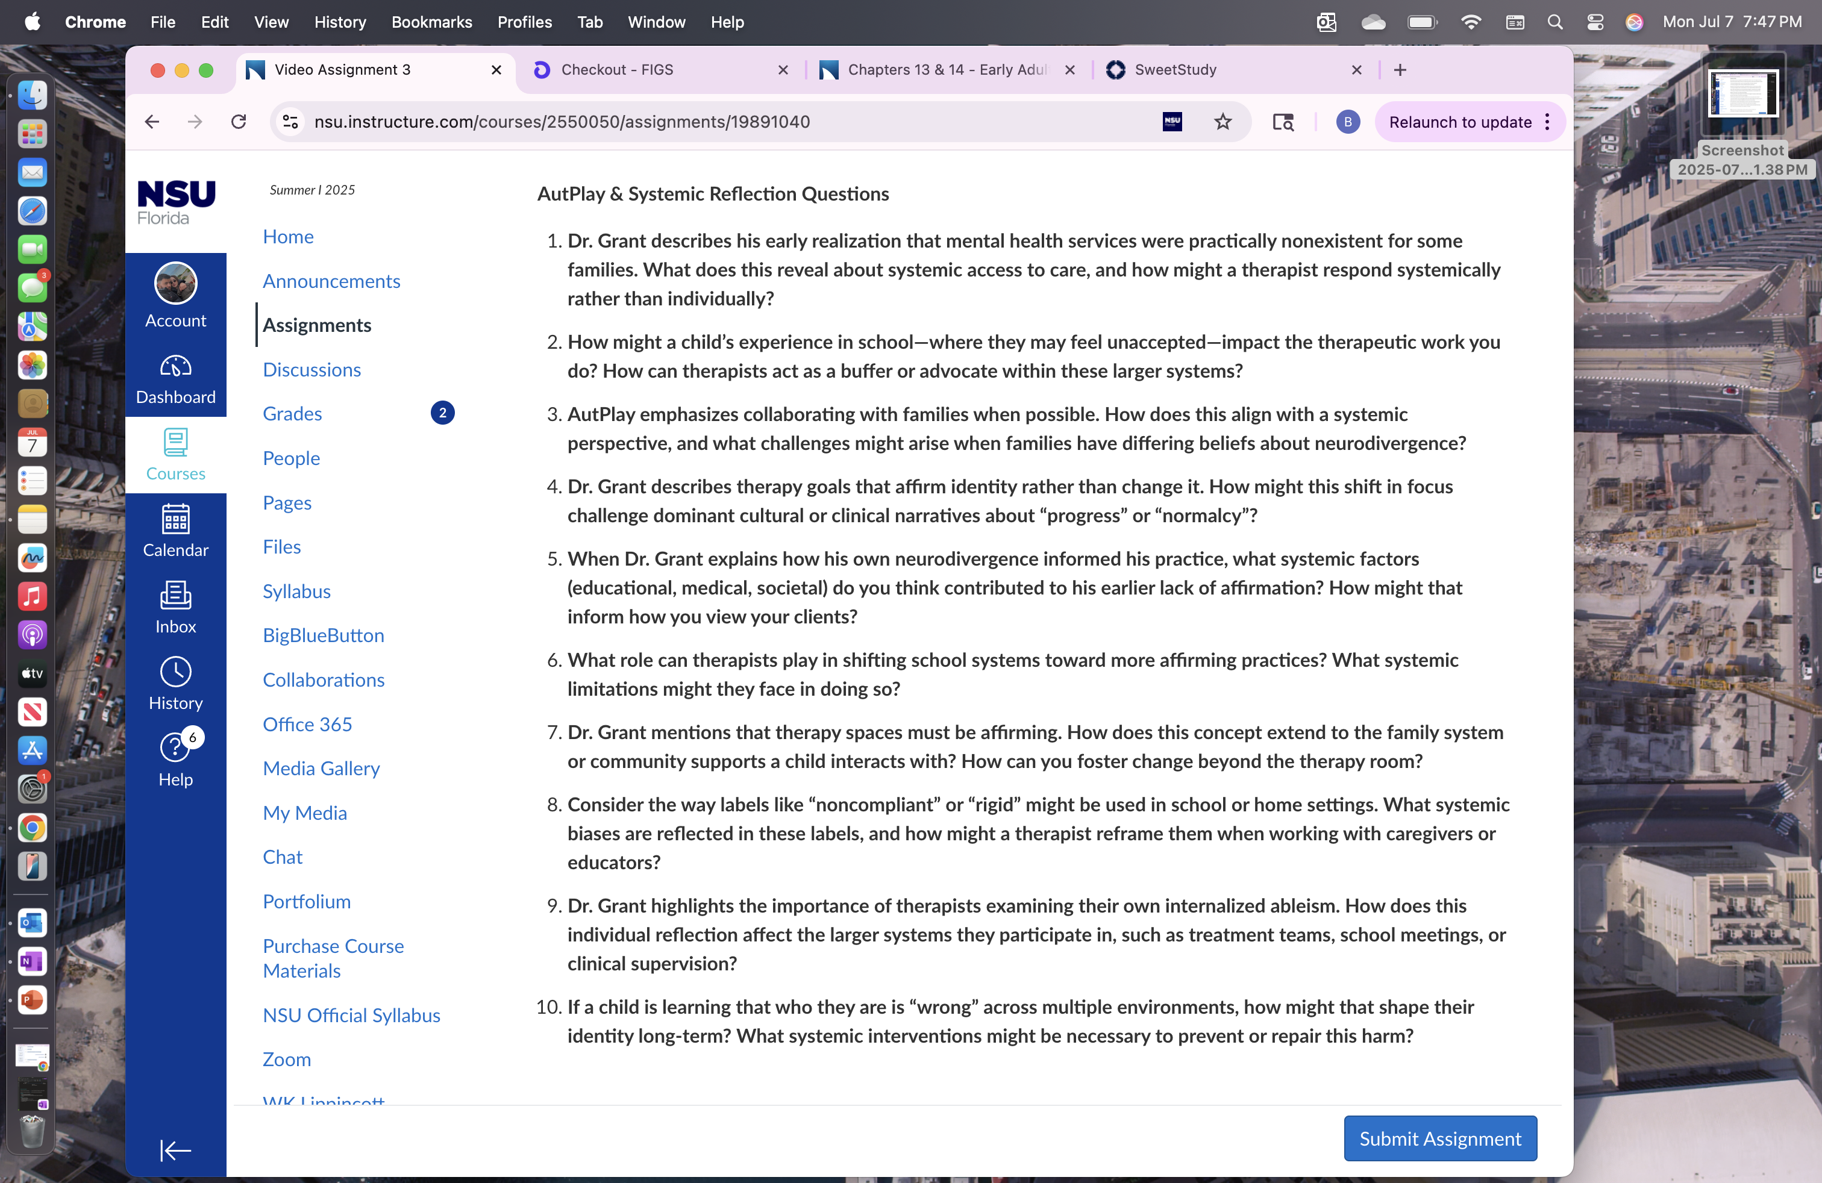The image size is (1822, 1183).
Task: View site information in the address bar
Action: pyautogui.click(x=290, y=122)
